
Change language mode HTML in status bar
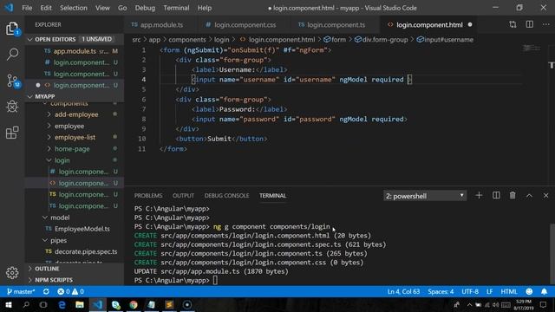(509, 291)
